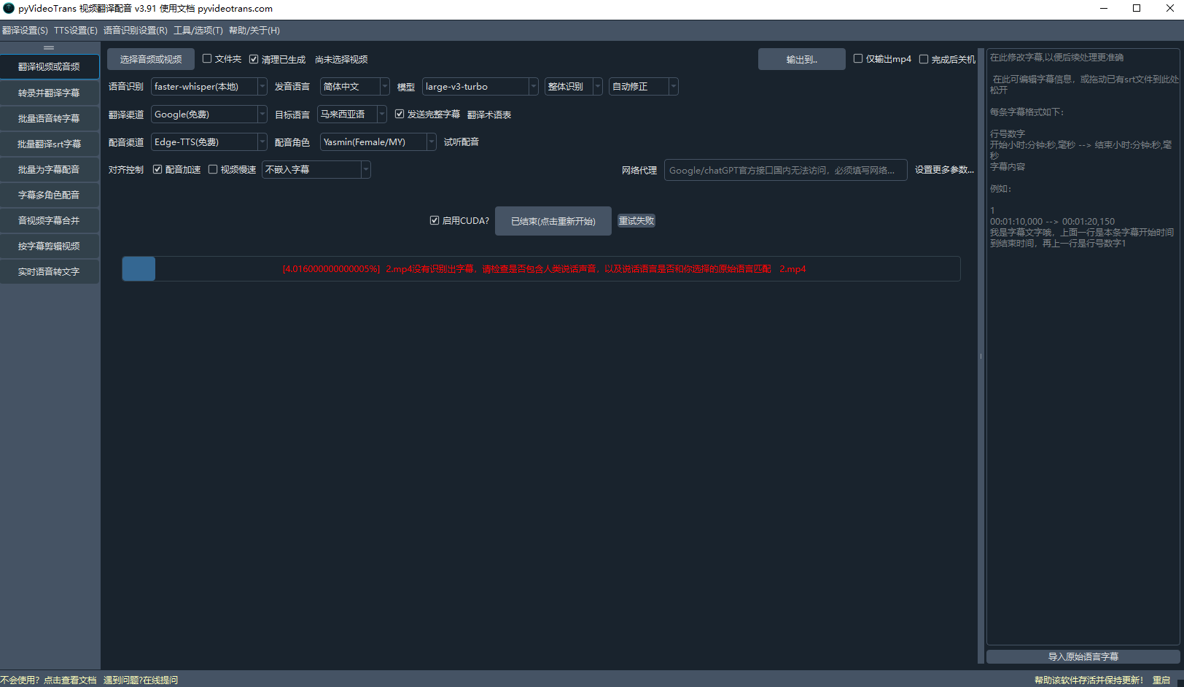1184x687 pixels.
Task: Toggle 完成后关机 checkbox
Action: point(924,59)
